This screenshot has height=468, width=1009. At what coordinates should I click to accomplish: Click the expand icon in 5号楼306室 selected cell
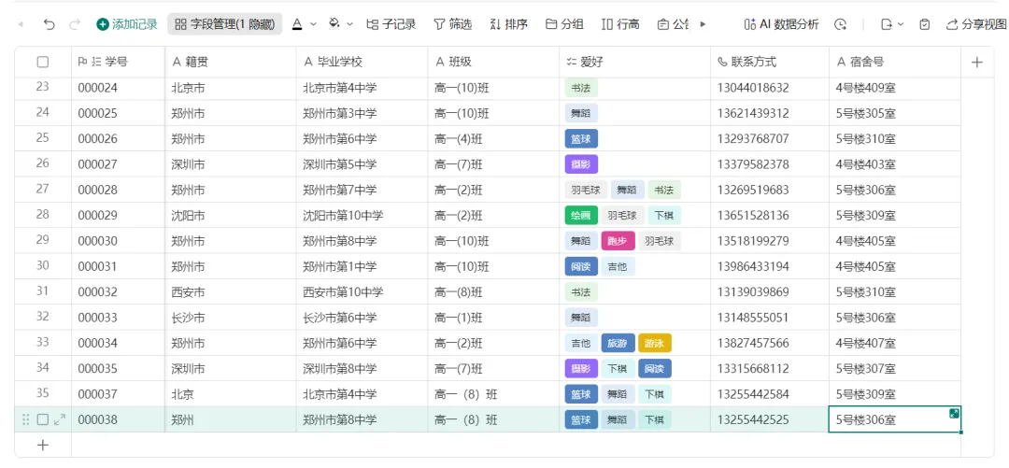954,413
